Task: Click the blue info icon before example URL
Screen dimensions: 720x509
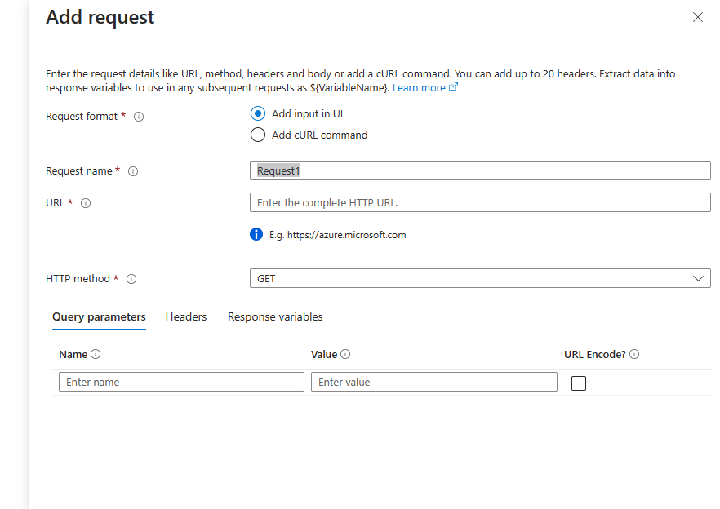Action: (x=256, y=235)
